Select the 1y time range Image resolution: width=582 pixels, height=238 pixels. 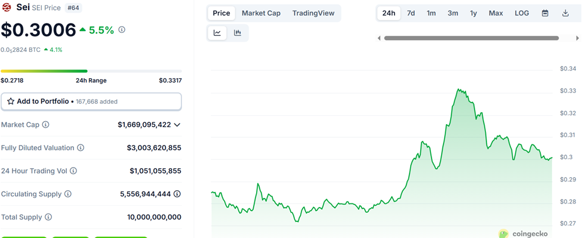point(473,13)
